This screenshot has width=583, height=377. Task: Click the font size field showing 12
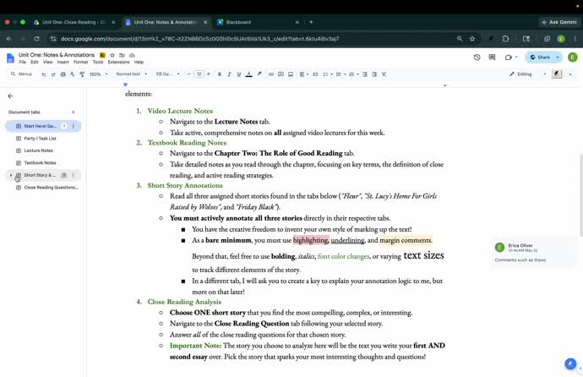click(199, 74)
